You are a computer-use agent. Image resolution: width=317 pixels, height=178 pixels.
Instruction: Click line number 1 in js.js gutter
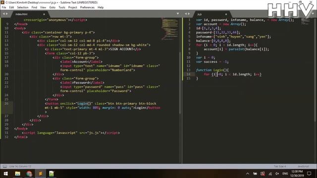click(189, 20)
